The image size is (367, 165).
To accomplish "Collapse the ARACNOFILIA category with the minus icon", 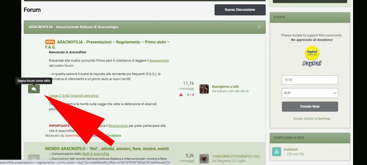I will point(259,27).
